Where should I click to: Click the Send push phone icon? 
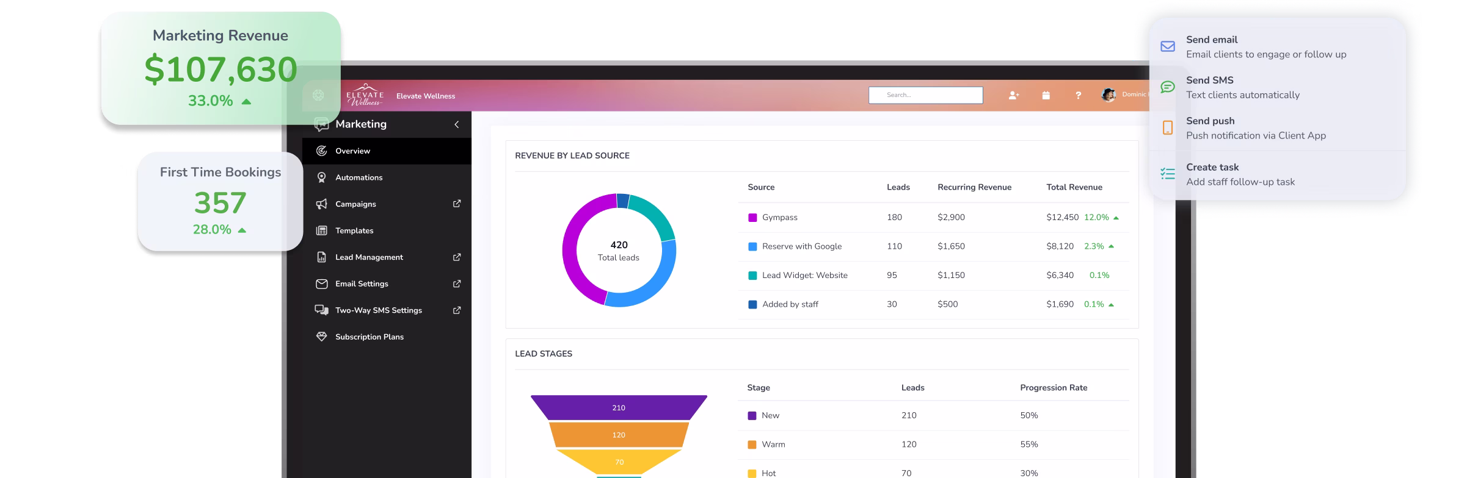(1168, 128)
